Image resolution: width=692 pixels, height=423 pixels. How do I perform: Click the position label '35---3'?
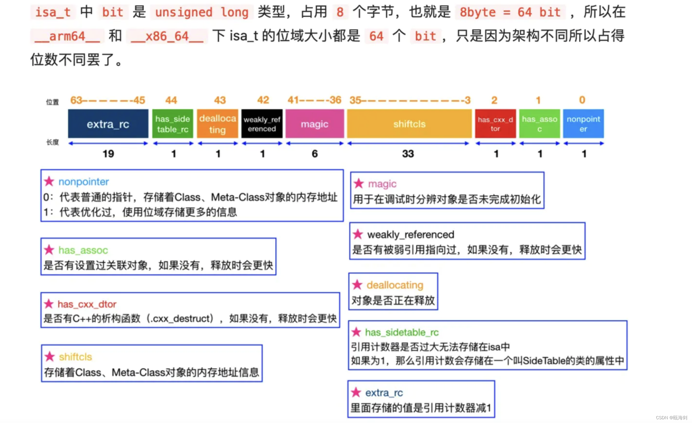(410, 100)
